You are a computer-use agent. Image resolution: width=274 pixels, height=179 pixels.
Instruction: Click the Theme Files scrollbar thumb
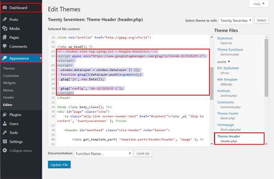[x=266, y=68]
